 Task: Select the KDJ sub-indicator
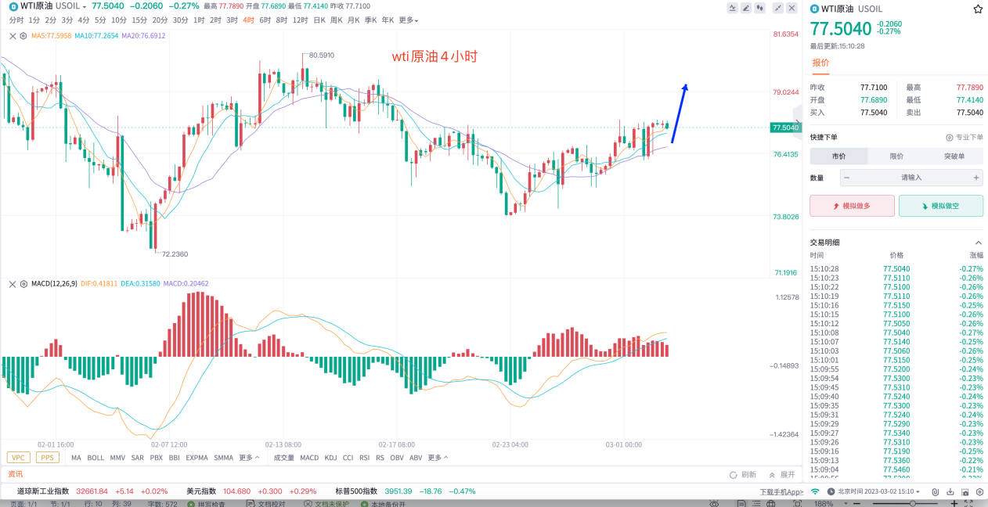tap(330, 458)
